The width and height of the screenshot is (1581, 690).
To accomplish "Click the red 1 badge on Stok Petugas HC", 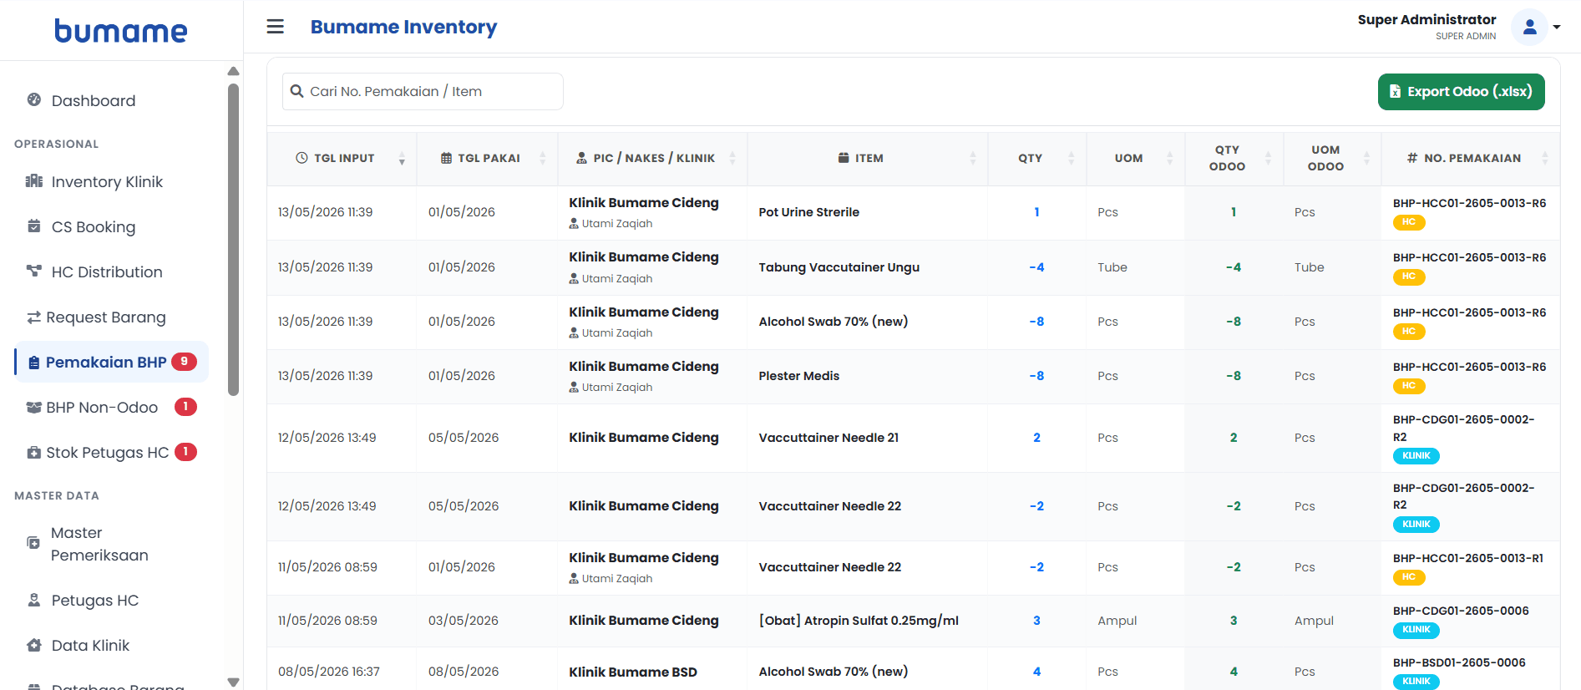I will point(185,452).
